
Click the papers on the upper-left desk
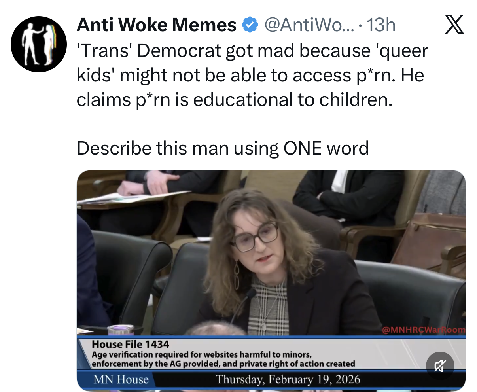pyautogui.click(x=132, y=197)
